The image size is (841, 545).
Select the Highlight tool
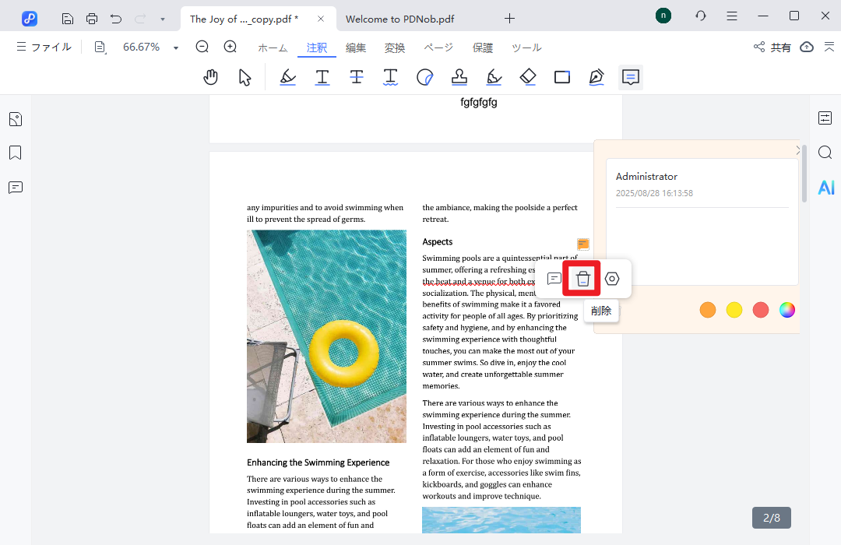pos(288,77)
